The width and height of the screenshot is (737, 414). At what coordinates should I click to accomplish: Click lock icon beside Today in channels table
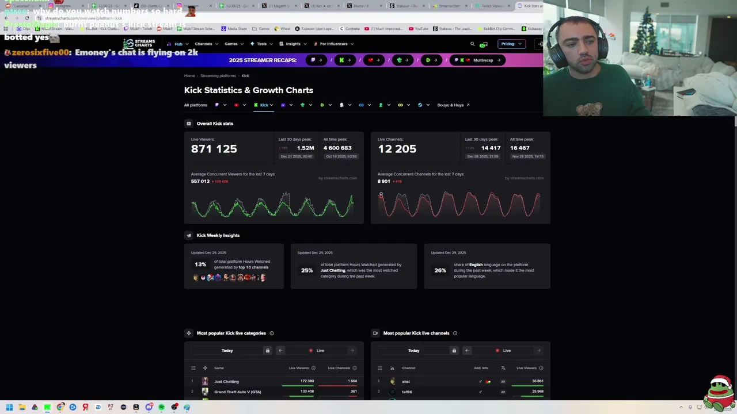coord(454,351)
